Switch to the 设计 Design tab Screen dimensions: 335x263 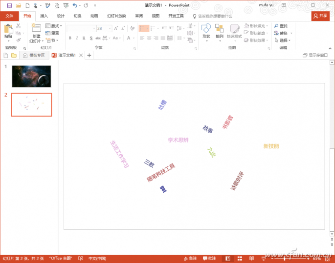pyautogui.click(x=61, y=16)
